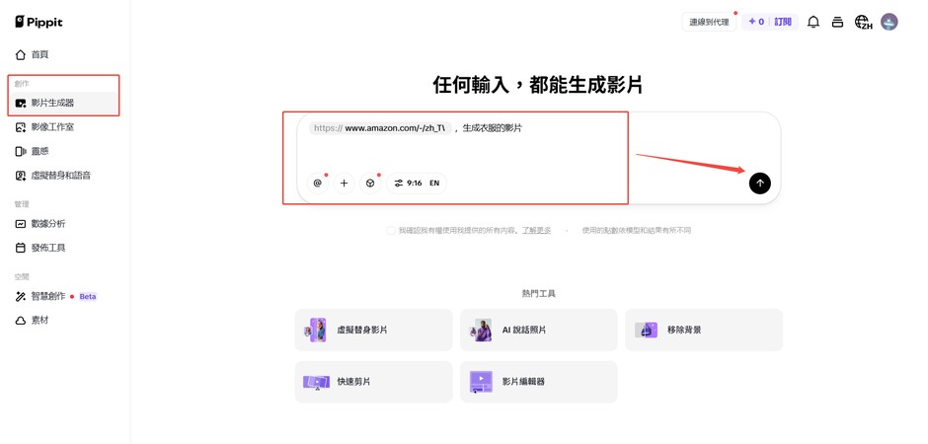The width and height of the screenshot is (928, 444).
Task: Click the heading 任何輸入，都能生成影片
Action: 537,86
